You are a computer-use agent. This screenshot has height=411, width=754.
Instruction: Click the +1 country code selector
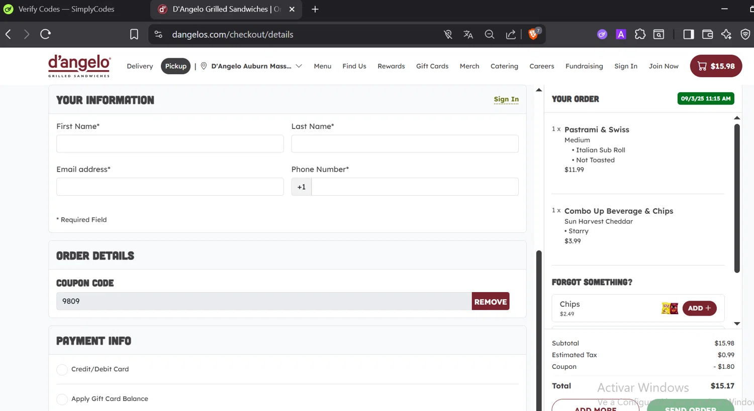tap(302, 187)
